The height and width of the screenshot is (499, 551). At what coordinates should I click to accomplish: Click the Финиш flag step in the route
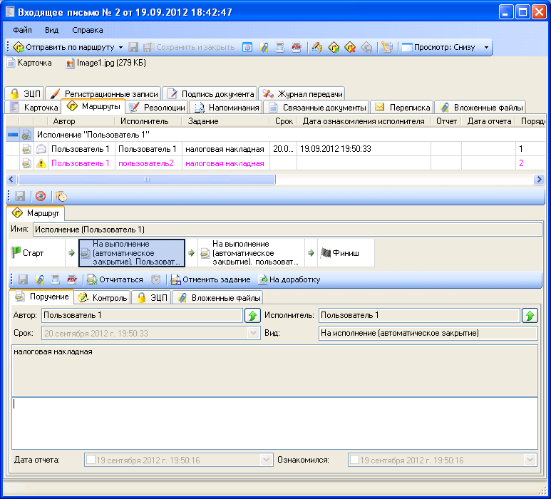[340, 253]
